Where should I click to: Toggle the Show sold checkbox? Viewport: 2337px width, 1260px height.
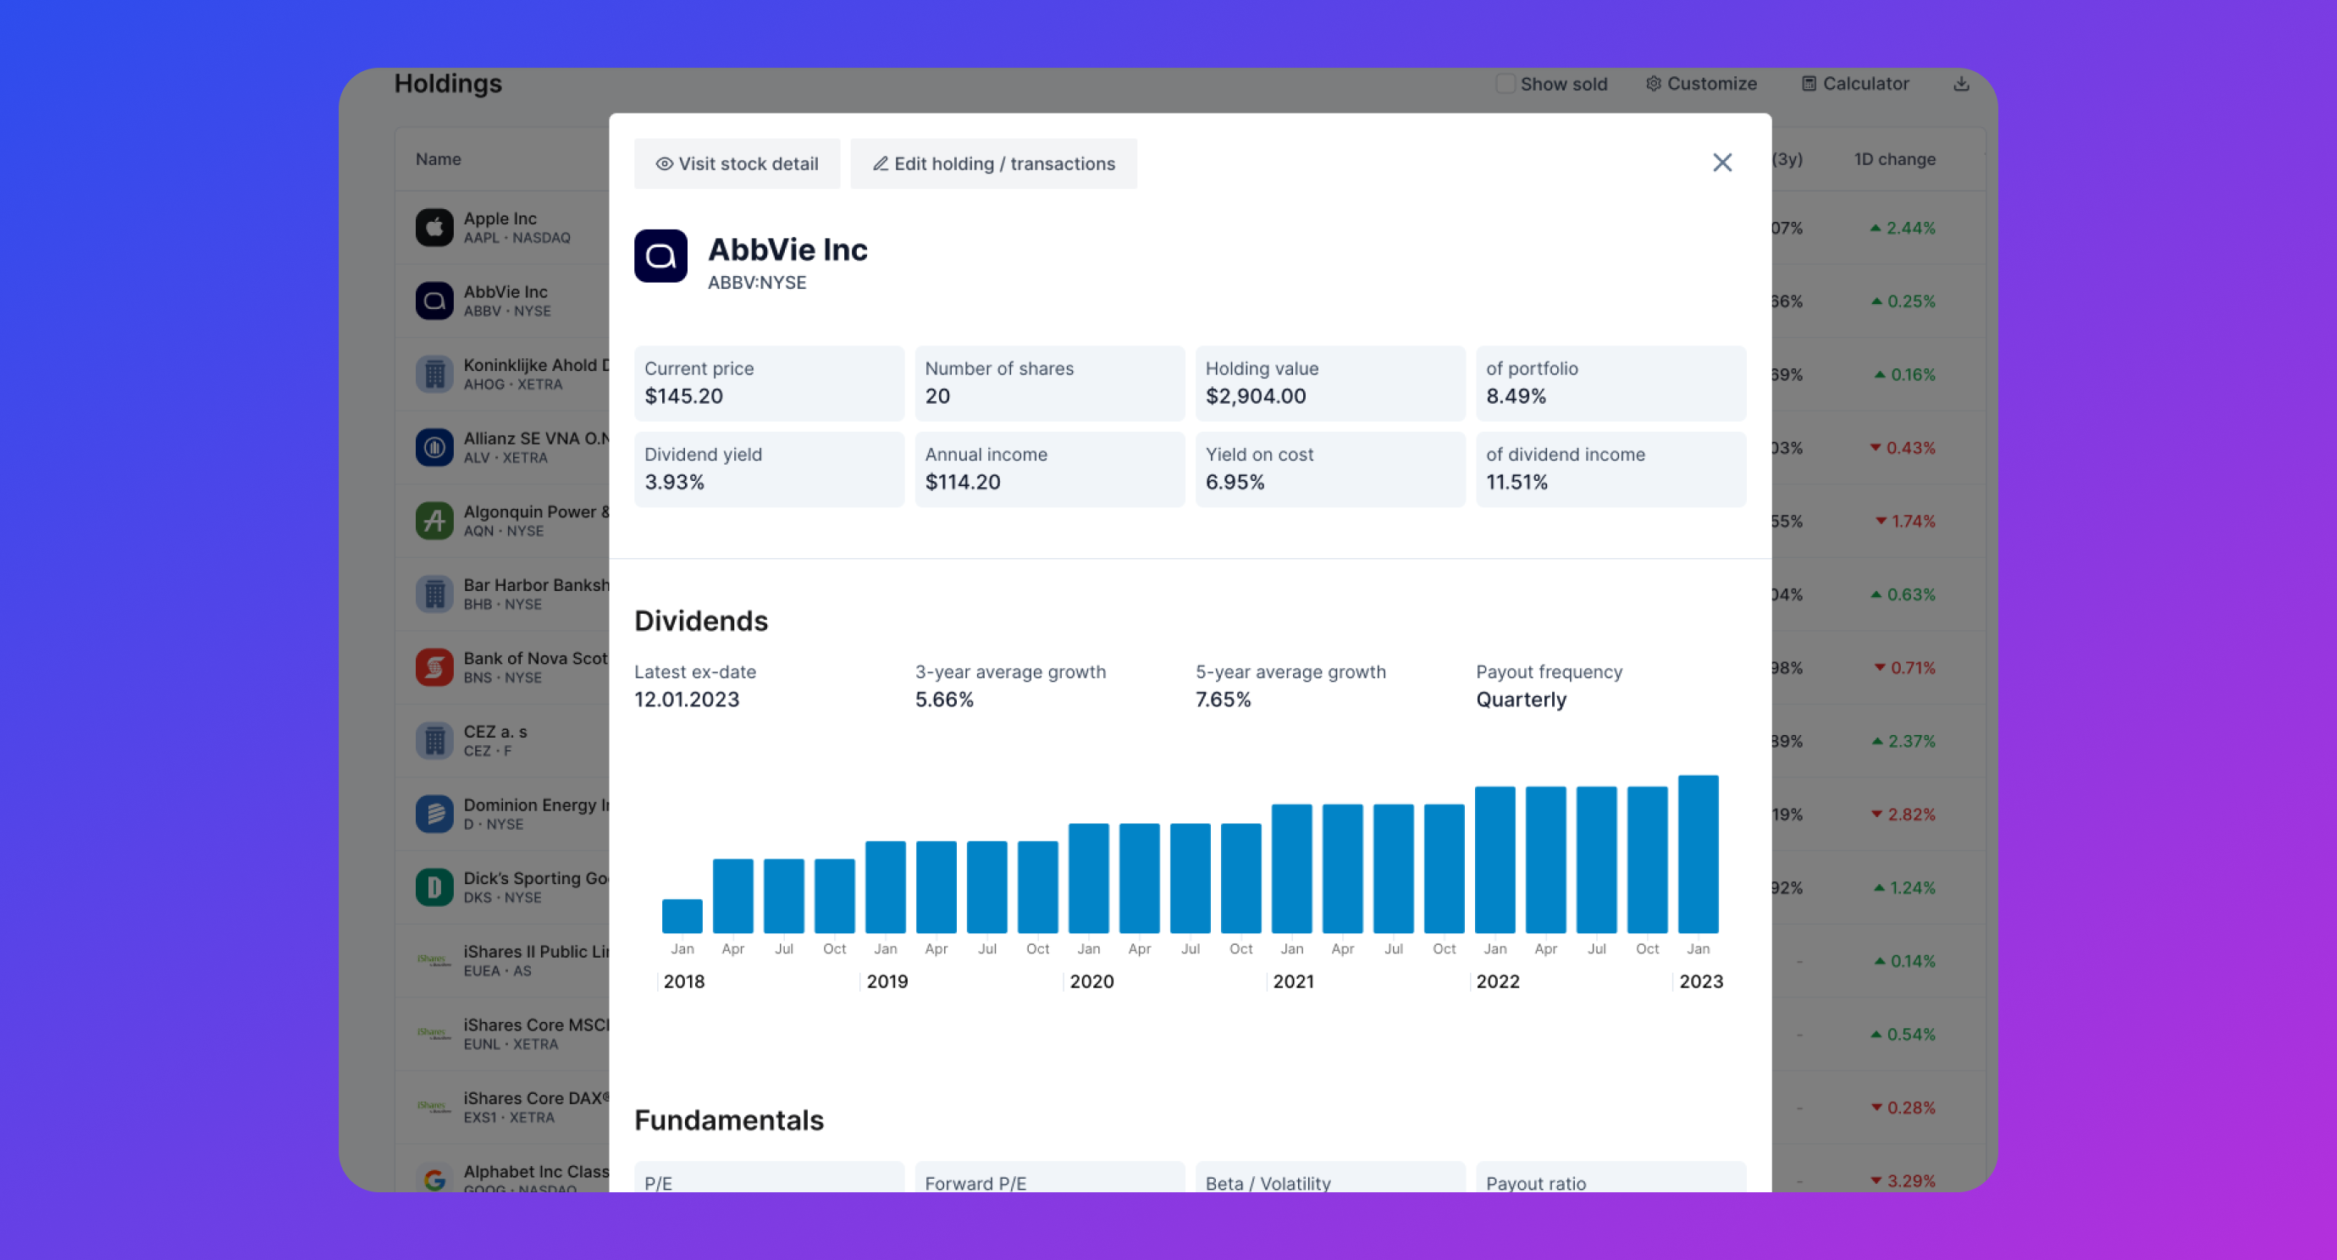point(1506,84)
